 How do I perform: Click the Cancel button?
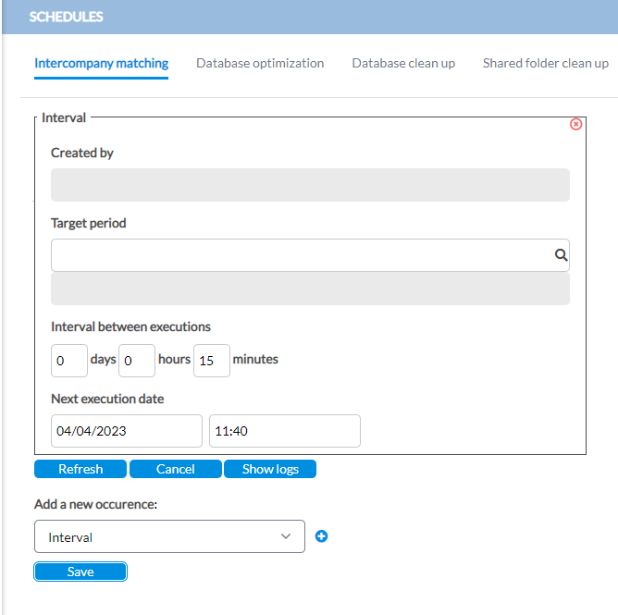(x=176, y=469)
